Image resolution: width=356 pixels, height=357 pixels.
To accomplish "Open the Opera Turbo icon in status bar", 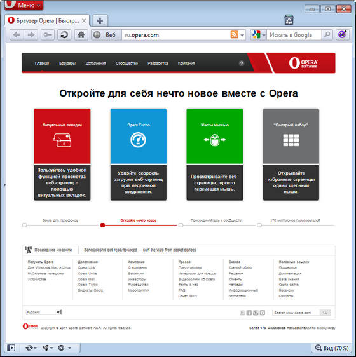I will (61, 347).
